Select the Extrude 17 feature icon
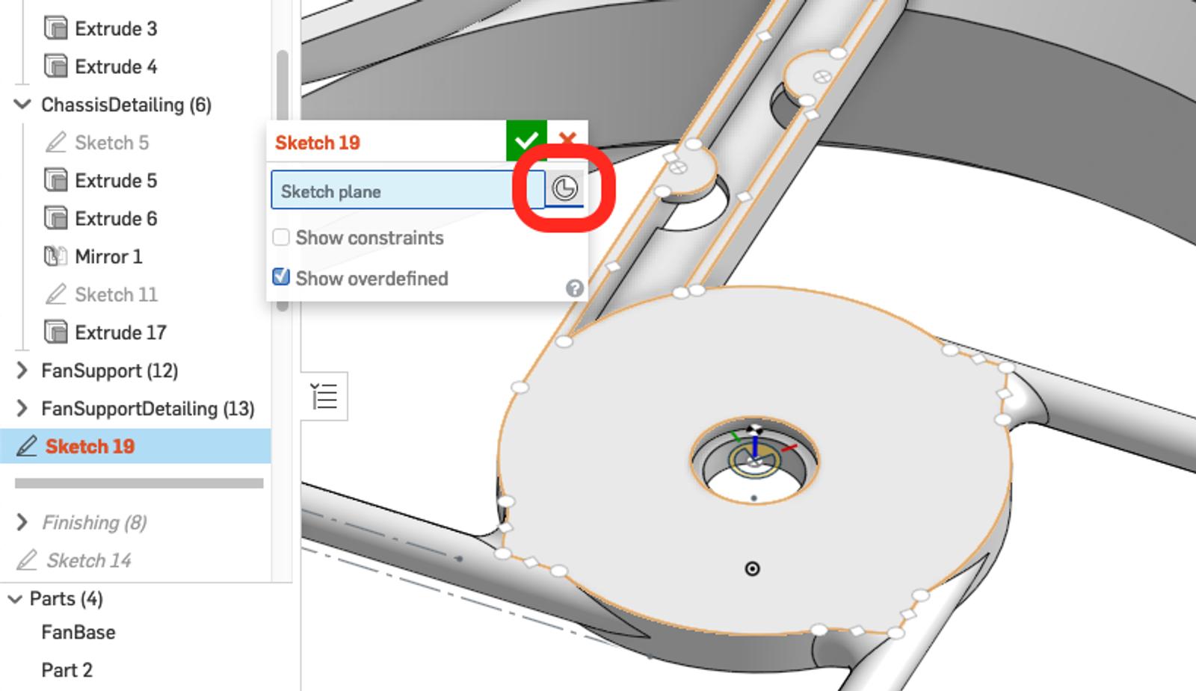 pos(56,332)
